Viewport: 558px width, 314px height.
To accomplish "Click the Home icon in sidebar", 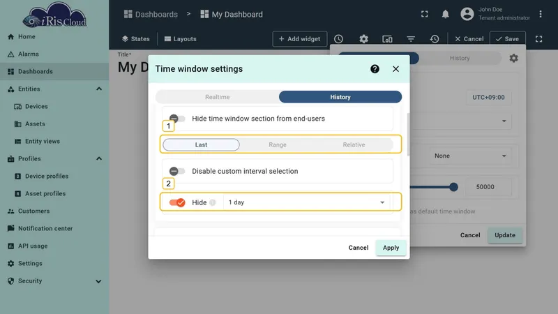I will click(x=11, y=37).
